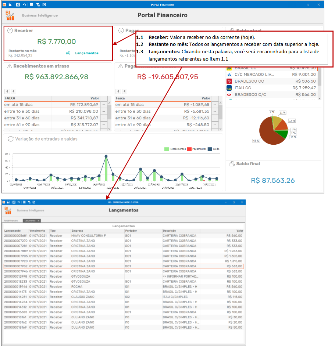
Task: Click the BI logo in the Lançamentos window header
Action: 8,210
